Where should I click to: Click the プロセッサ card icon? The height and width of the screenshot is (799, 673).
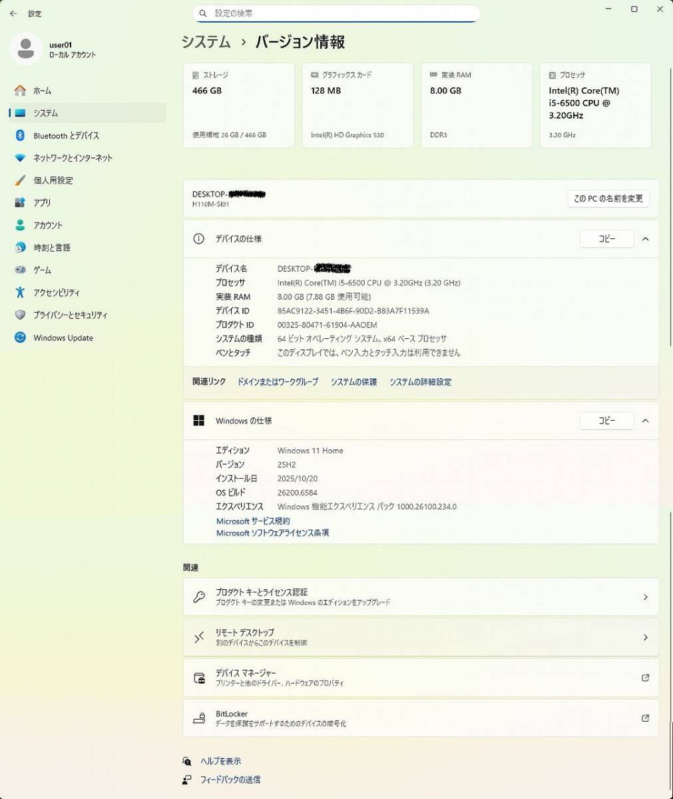click(x=553, y=75)
